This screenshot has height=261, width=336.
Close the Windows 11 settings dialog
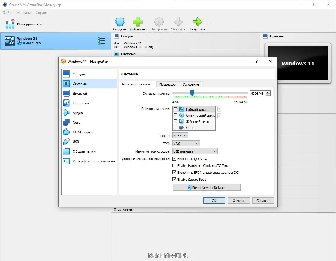tap(270, 61)
